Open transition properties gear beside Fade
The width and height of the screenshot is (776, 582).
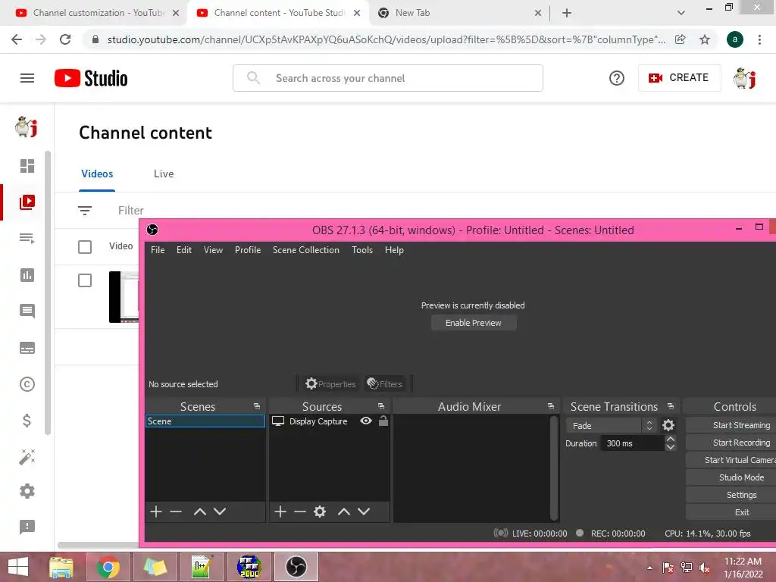pos(668,425)
